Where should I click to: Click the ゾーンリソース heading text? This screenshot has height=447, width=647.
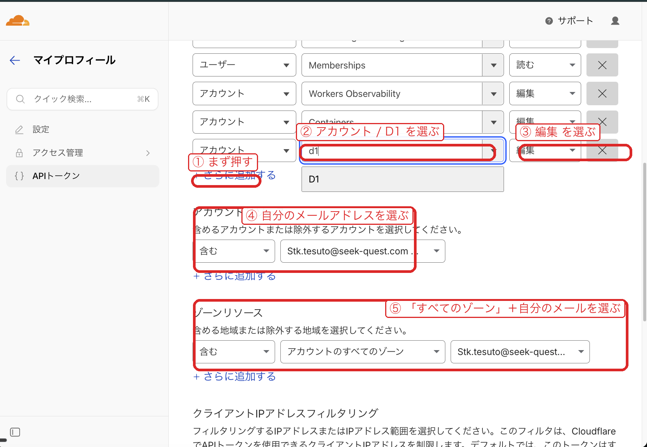point(228,313)
